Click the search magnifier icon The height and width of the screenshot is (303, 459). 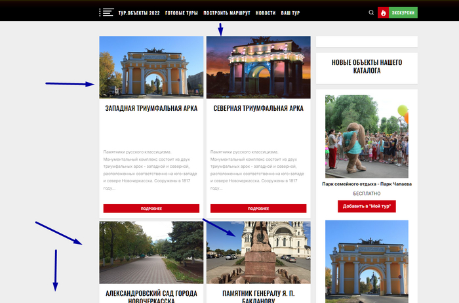(372, 12)
